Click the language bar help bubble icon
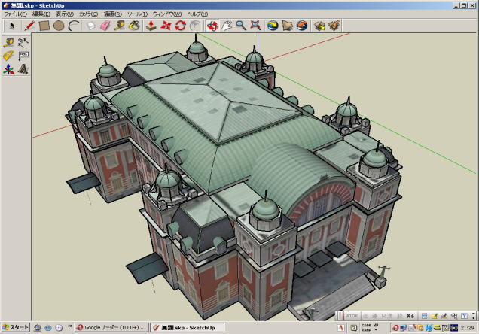The width and height of the screenshot is (479, 334). pyautogui.click(x=354, y=328)
